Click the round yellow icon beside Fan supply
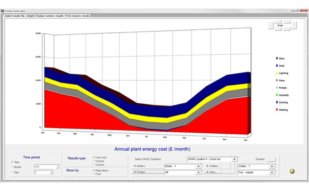 pos(292,171)
